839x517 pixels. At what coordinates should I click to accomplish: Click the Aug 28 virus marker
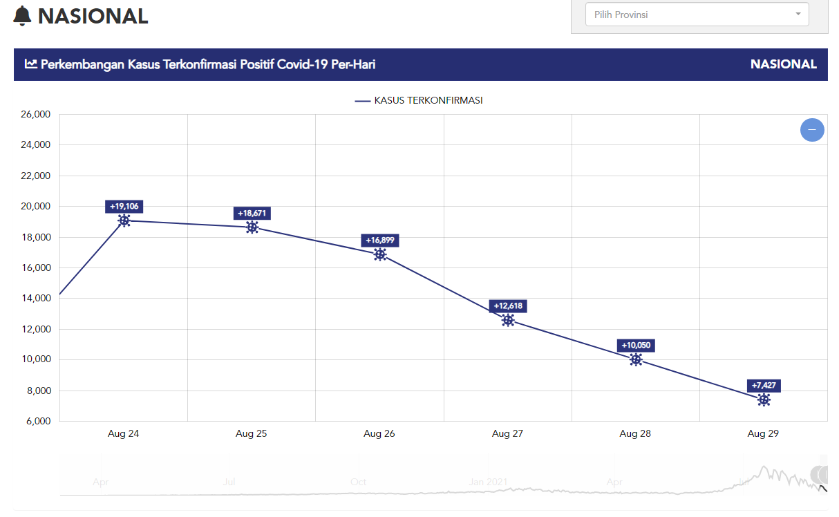tap(636, 359)
